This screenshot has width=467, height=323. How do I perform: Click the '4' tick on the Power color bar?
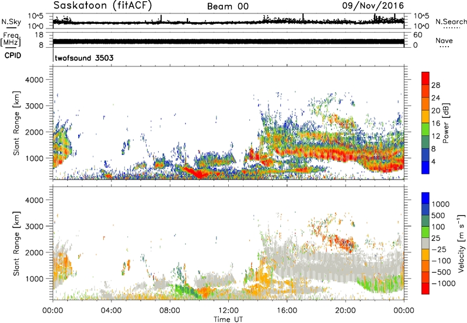[x=433, y=161]
